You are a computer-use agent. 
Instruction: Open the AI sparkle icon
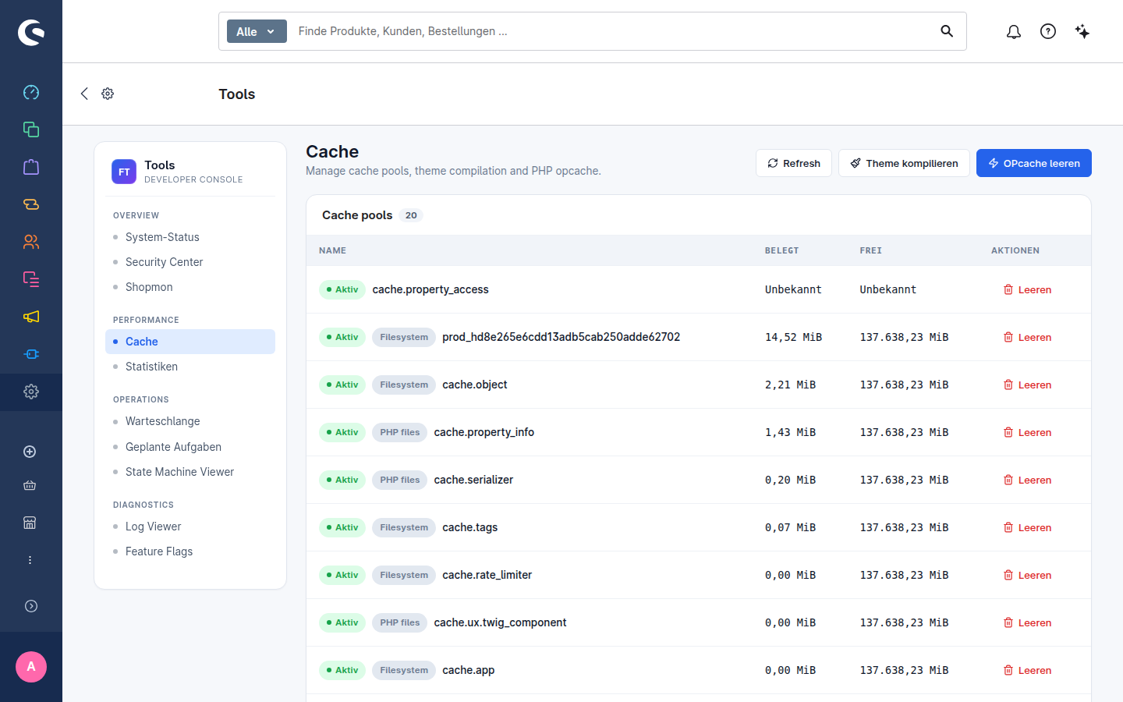tap(1082, 31)
